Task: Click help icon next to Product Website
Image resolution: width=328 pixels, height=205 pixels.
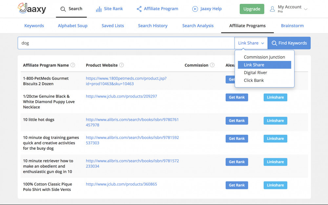Action: (122, 65)
